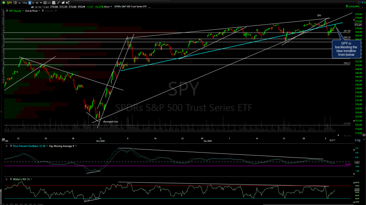The width and height of the screenshot is (366, 205).
Task: Click the SPDRs S&P 500 Trust Series ETF name
Action: coord(130,7)
